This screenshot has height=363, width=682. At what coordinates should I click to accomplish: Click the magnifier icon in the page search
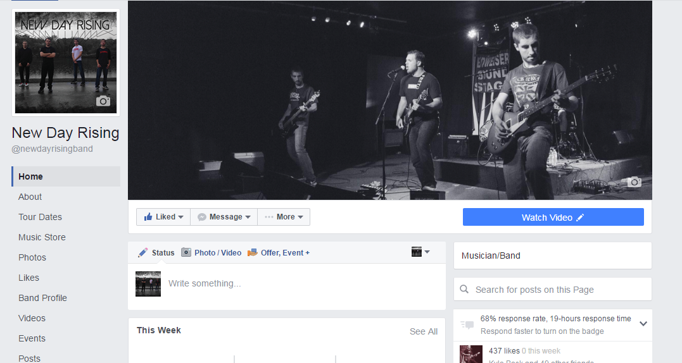tap(465, 289)
